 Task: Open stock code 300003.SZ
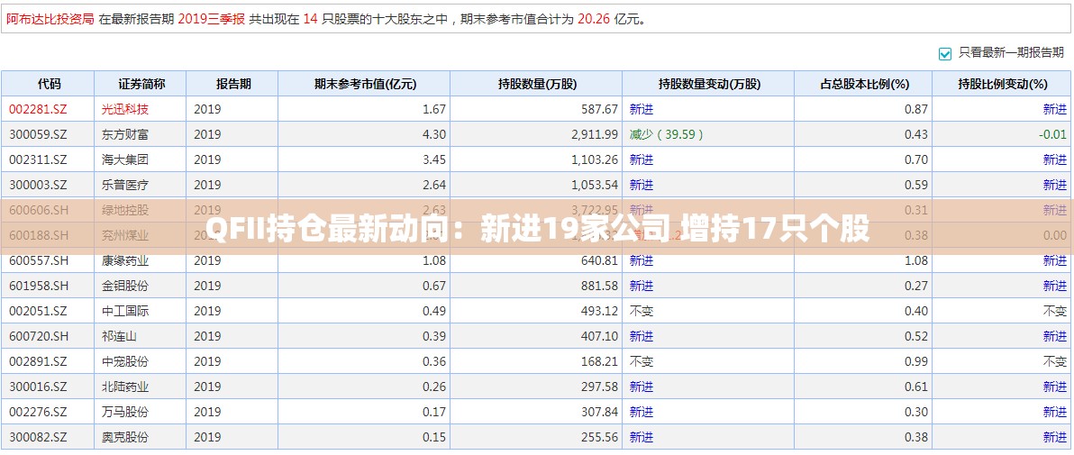[x=39, y=185]
